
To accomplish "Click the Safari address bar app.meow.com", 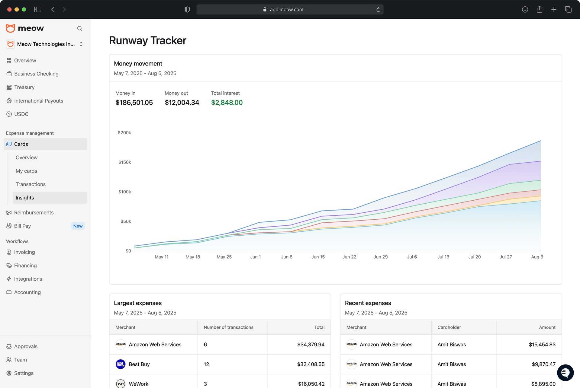I will [x=286, y=9].
